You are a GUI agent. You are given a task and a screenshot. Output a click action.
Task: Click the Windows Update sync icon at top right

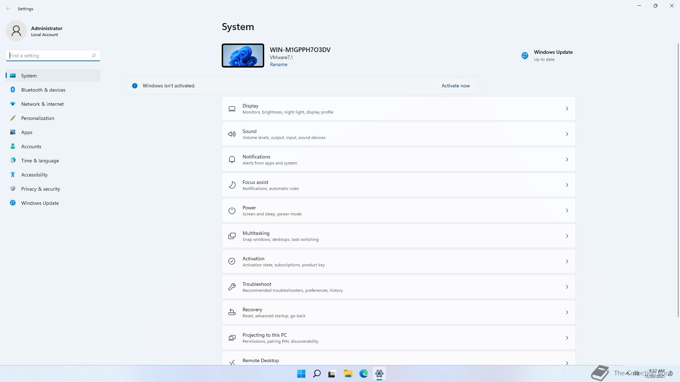tap(525, 56)
